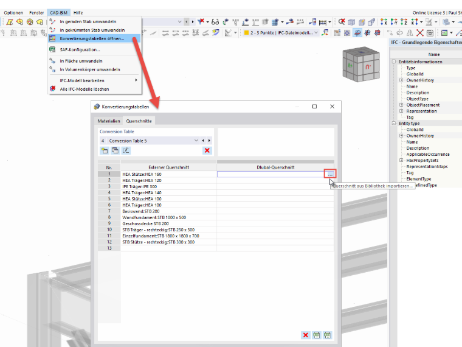The image size is (462, 347).
Task: Click the yellow color swatch beside 2 - 3 Punkte
Action: coord(246,33)
